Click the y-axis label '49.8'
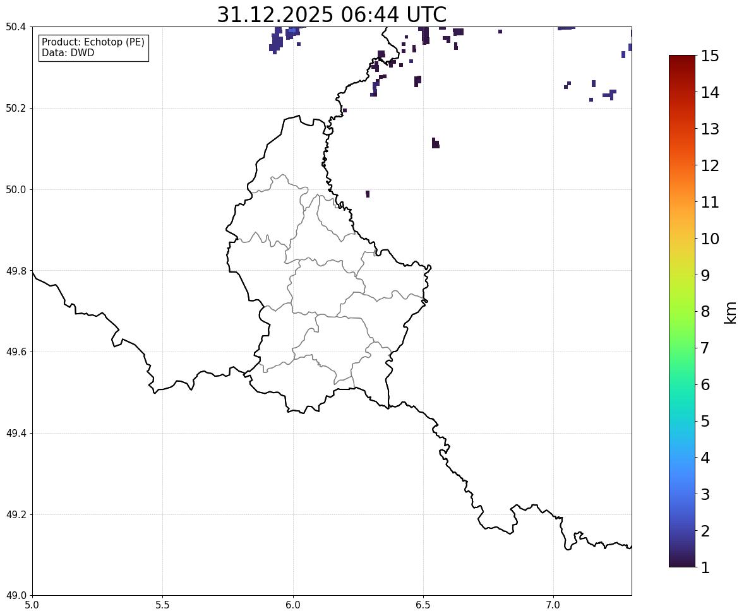The height and width of the screenshot is (616, 744). (x=15, y=271)
